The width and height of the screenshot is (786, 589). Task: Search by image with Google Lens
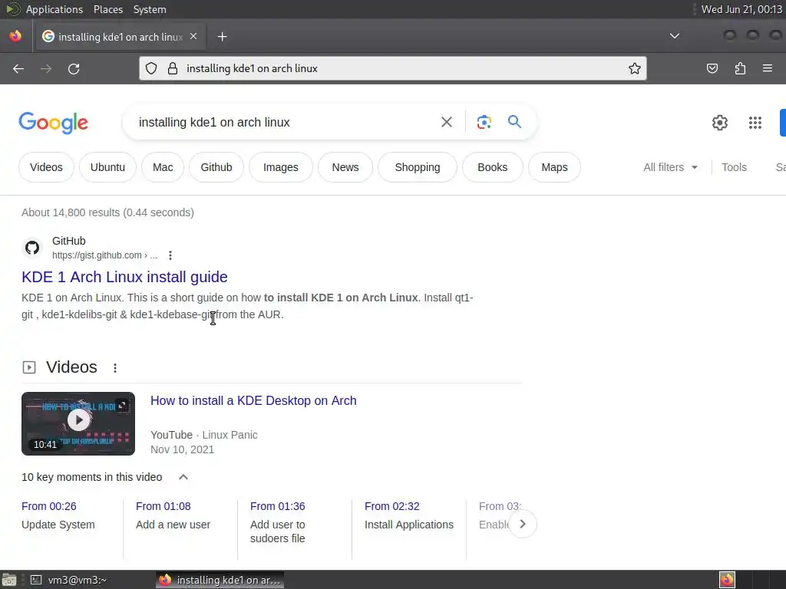484,122
